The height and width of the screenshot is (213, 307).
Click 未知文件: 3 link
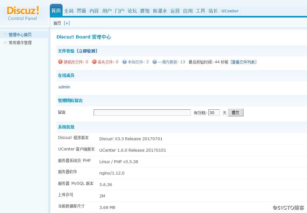[x=138, y=62]
